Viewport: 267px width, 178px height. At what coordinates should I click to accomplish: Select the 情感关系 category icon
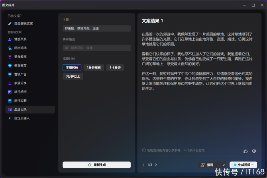point(10,39)
